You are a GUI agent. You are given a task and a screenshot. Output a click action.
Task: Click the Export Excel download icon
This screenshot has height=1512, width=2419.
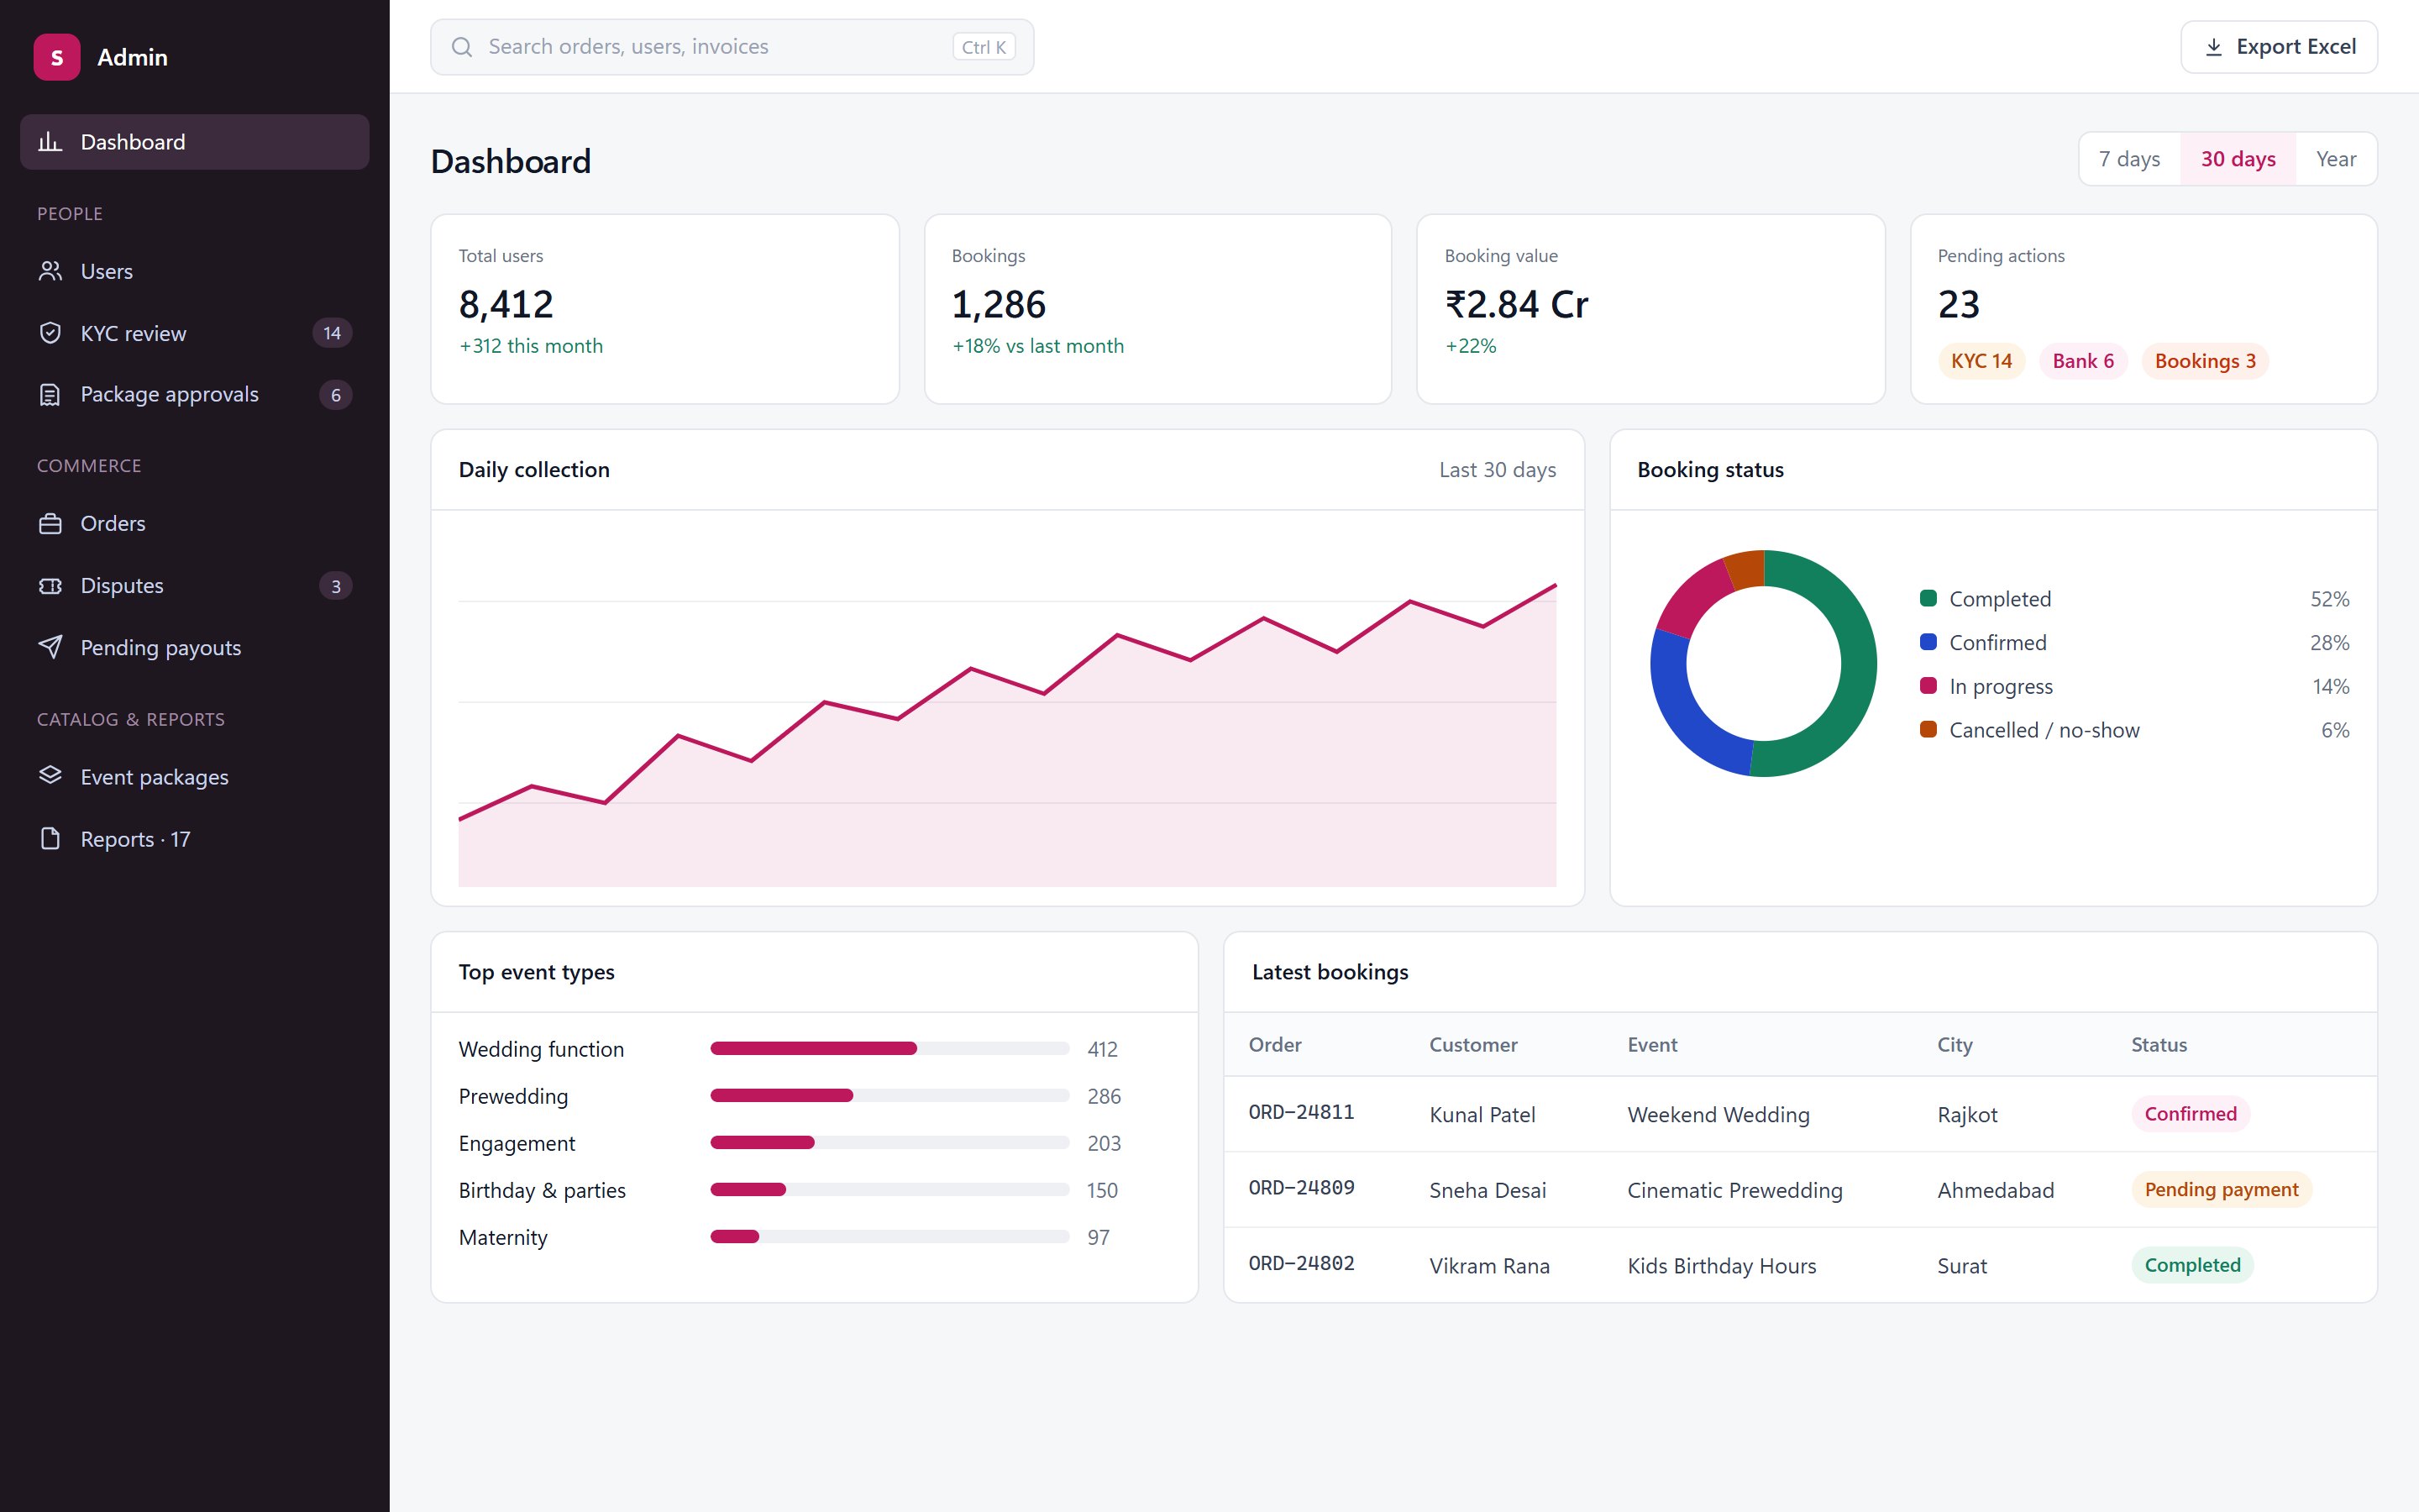click(2214, 47)
